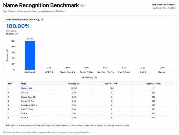Click the Name Recognition Benchmark title
Viewport: 179px width, 135px height.
tap(41, 5)
